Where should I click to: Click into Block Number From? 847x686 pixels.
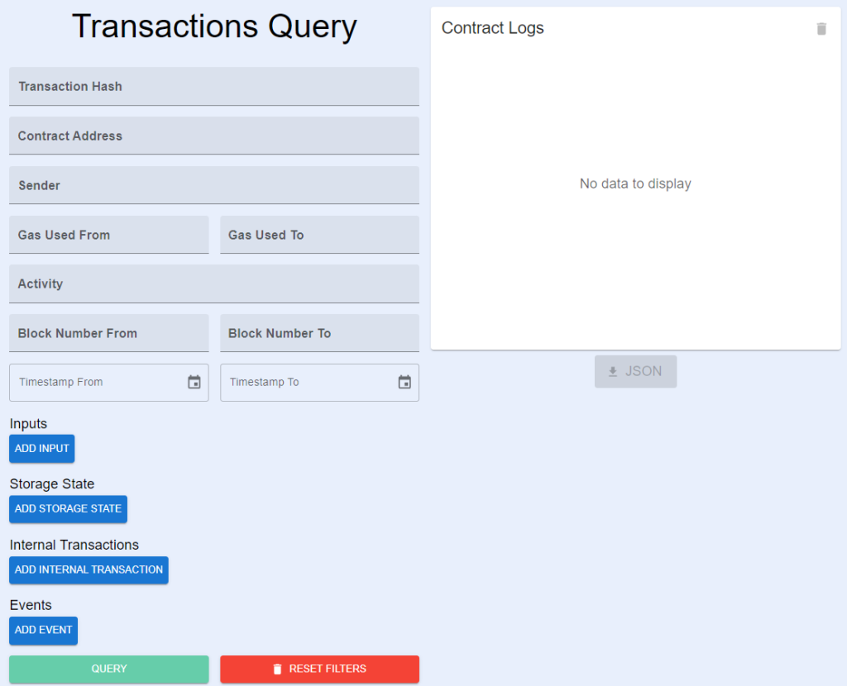coord(108,333)
